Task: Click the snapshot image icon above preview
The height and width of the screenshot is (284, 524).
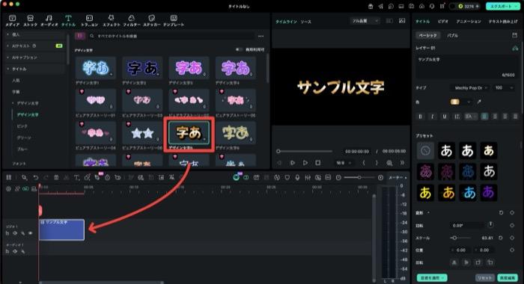Action: (402, 21)
